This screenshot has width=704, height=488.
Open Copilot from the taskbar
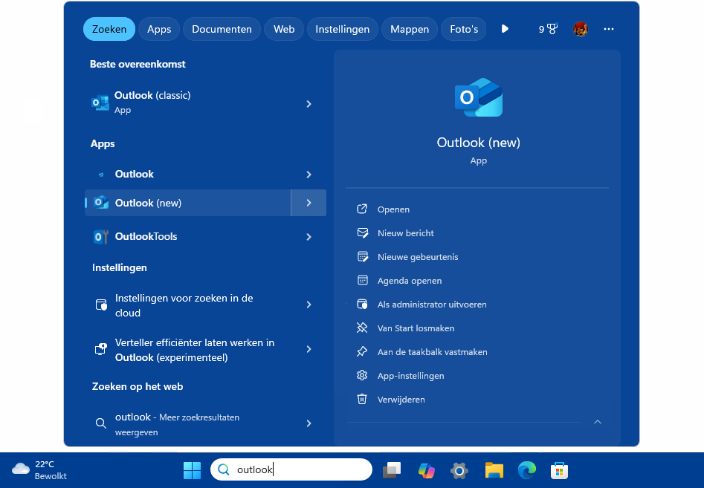click(426, 470)
